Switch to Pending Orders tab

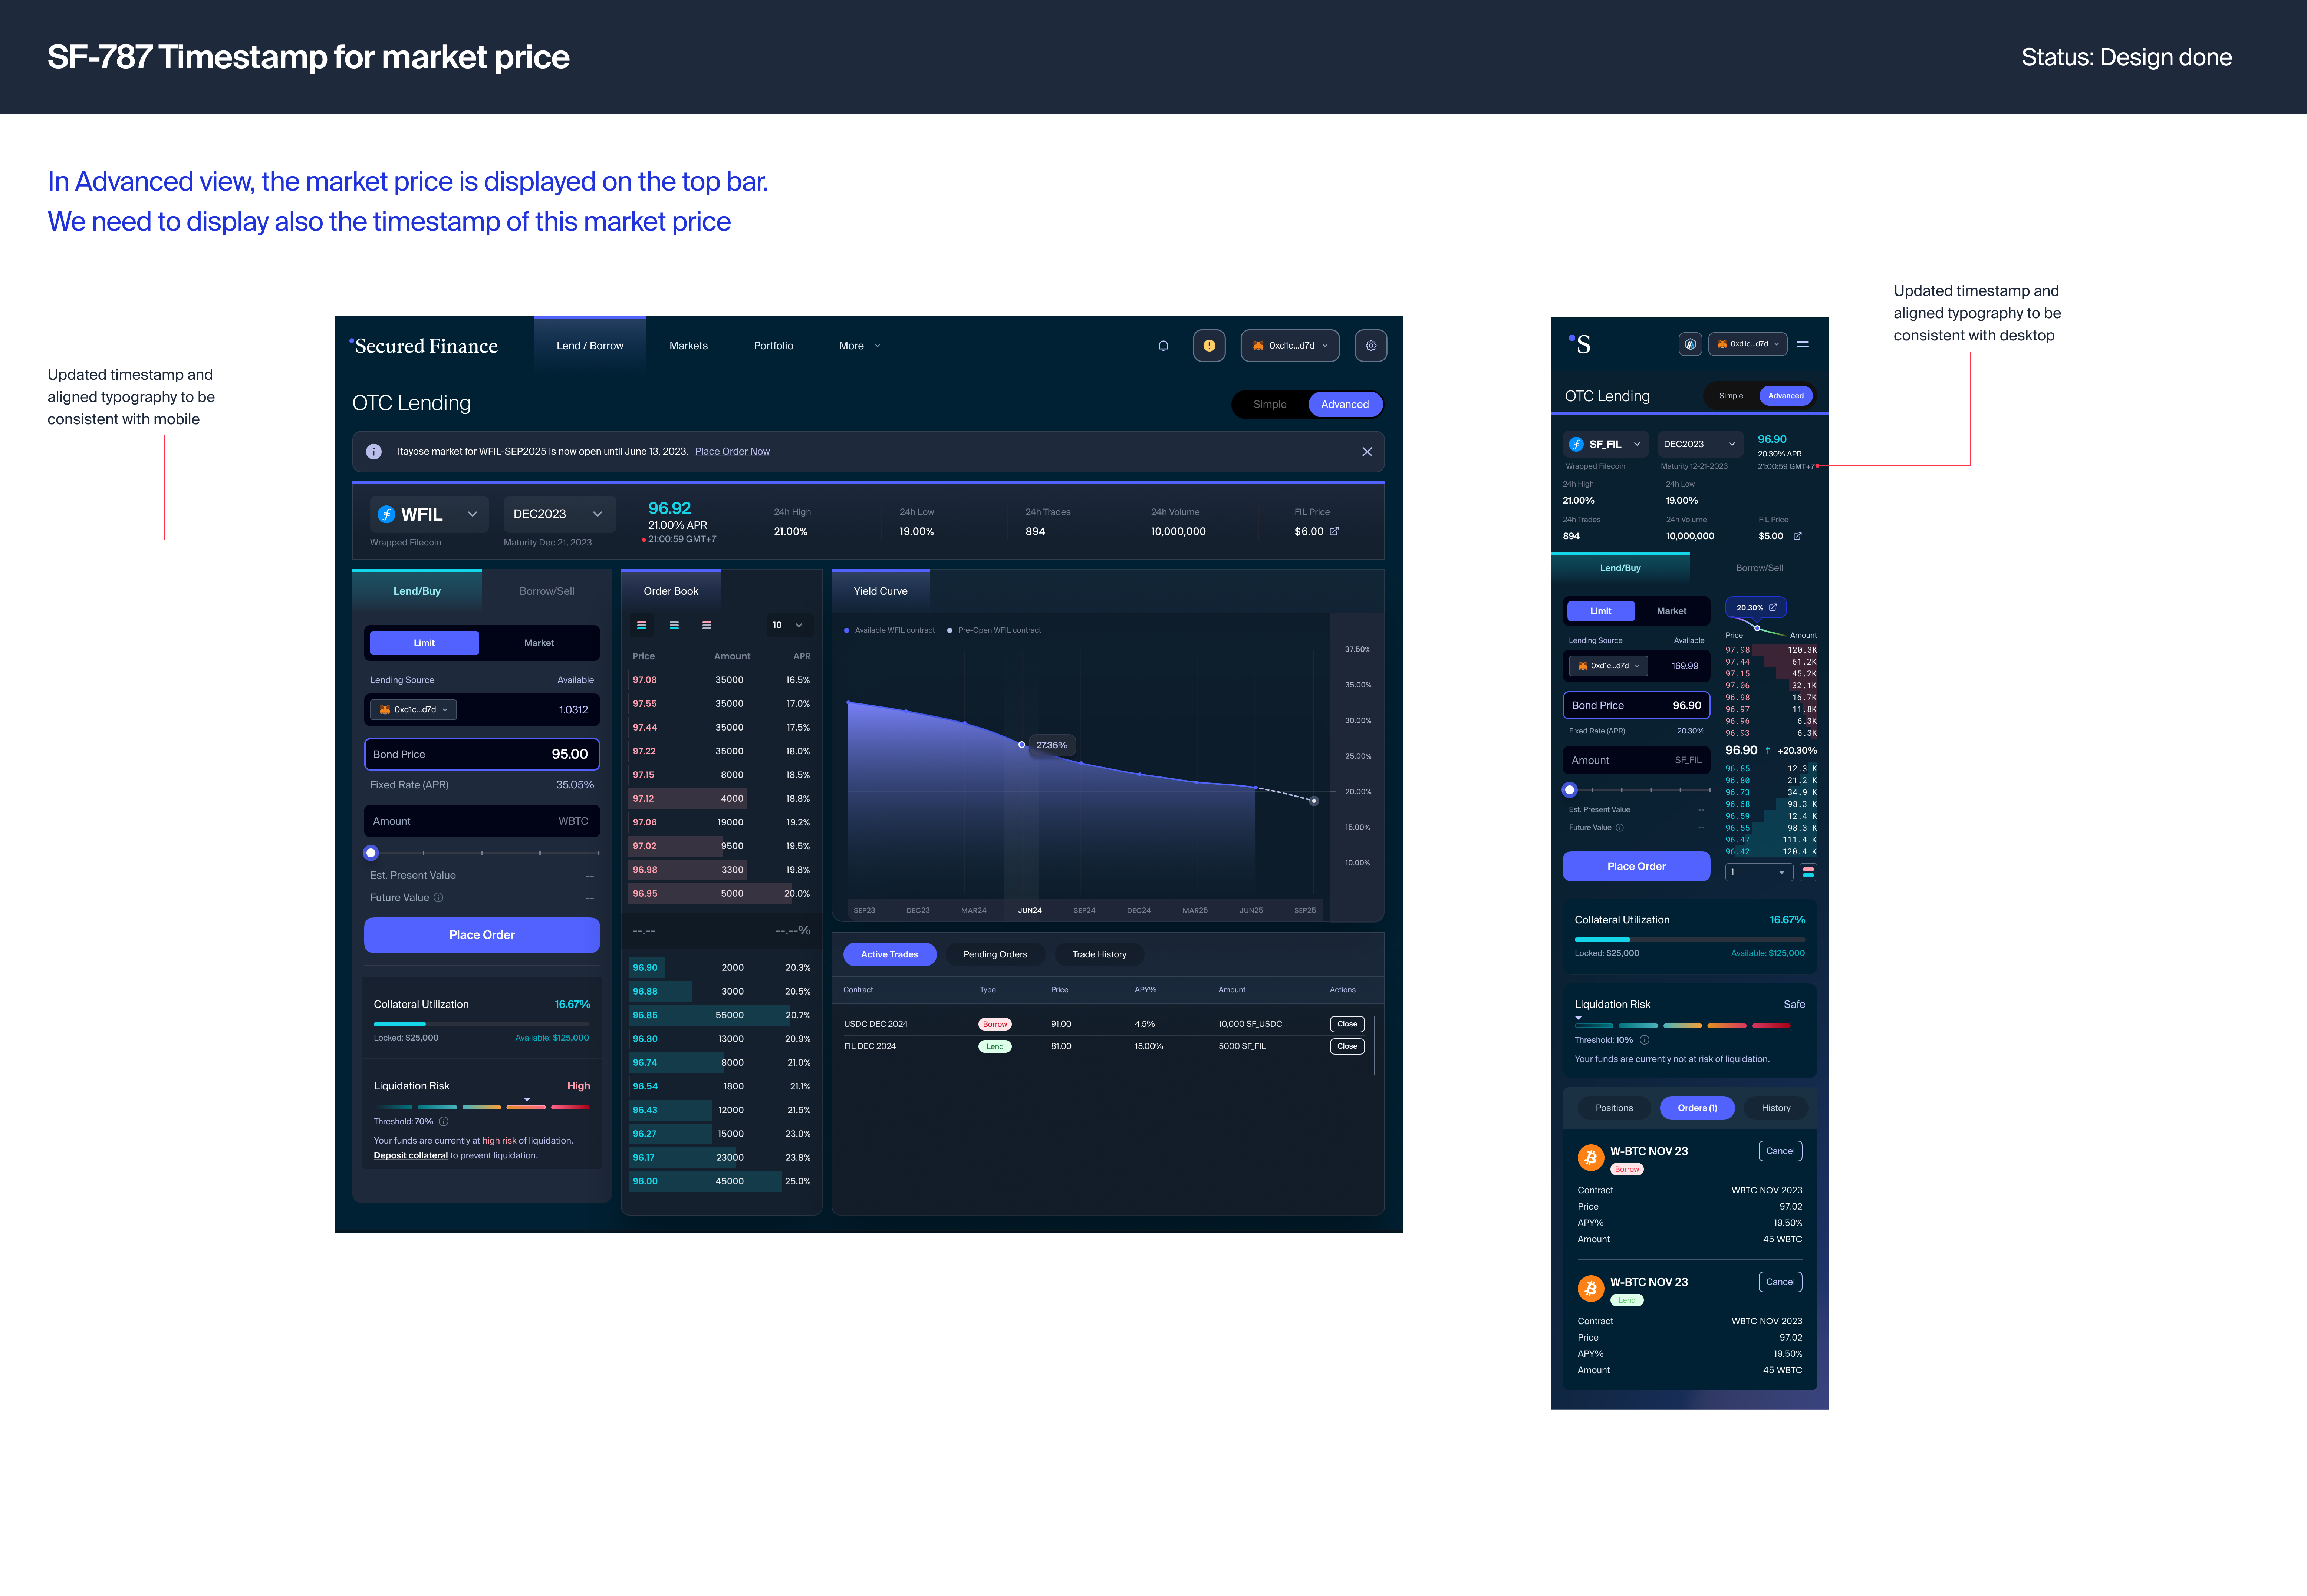click(995, 954)
